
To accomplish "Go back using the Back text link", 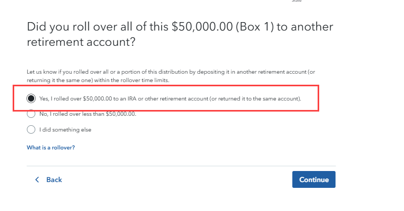I will [54, 180].
